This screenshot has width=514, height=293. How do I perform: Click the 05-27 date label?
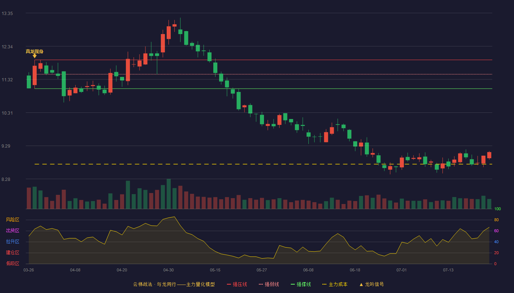click(262, 270)
